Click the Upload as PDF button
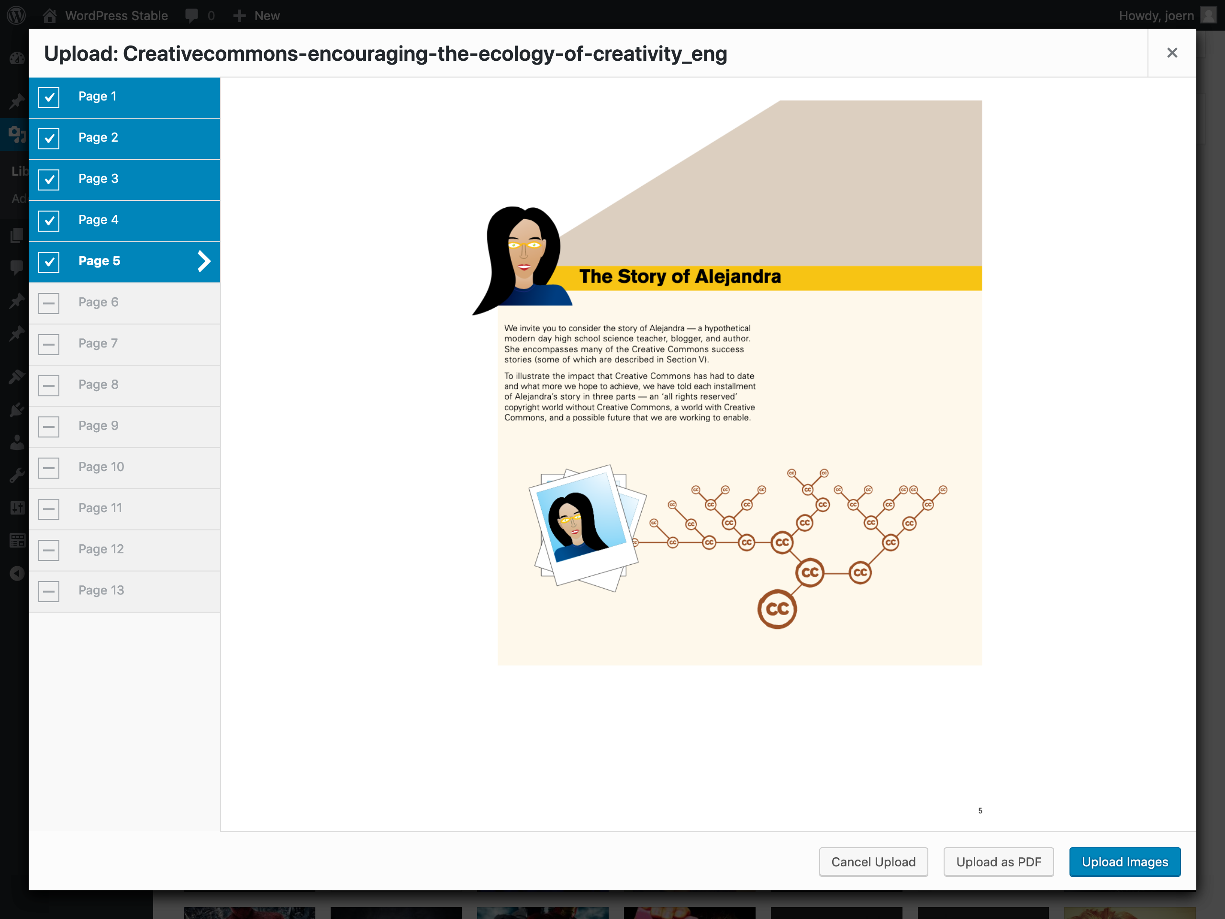 pos(999,862)
